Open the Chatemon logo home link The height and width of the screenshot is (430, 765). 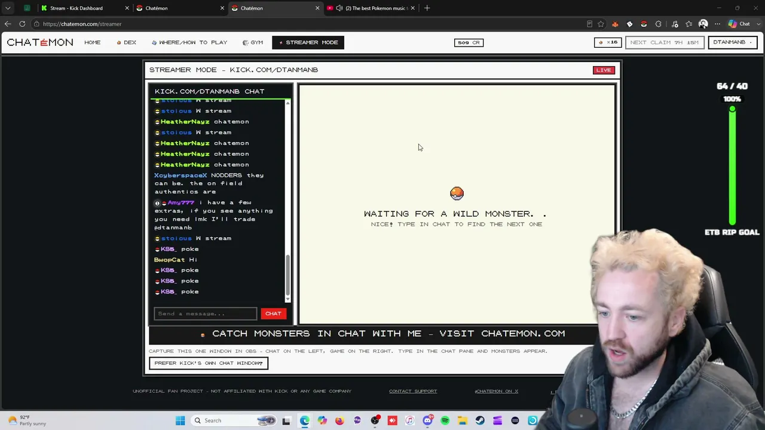(40, 42)
